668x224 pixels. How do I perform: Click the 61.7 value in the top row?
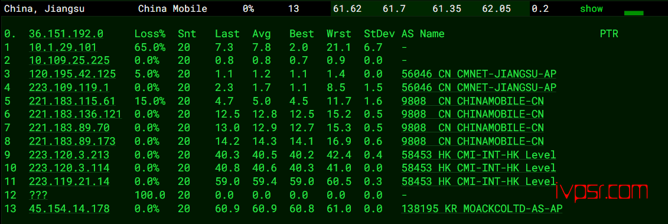coord(394,8)
